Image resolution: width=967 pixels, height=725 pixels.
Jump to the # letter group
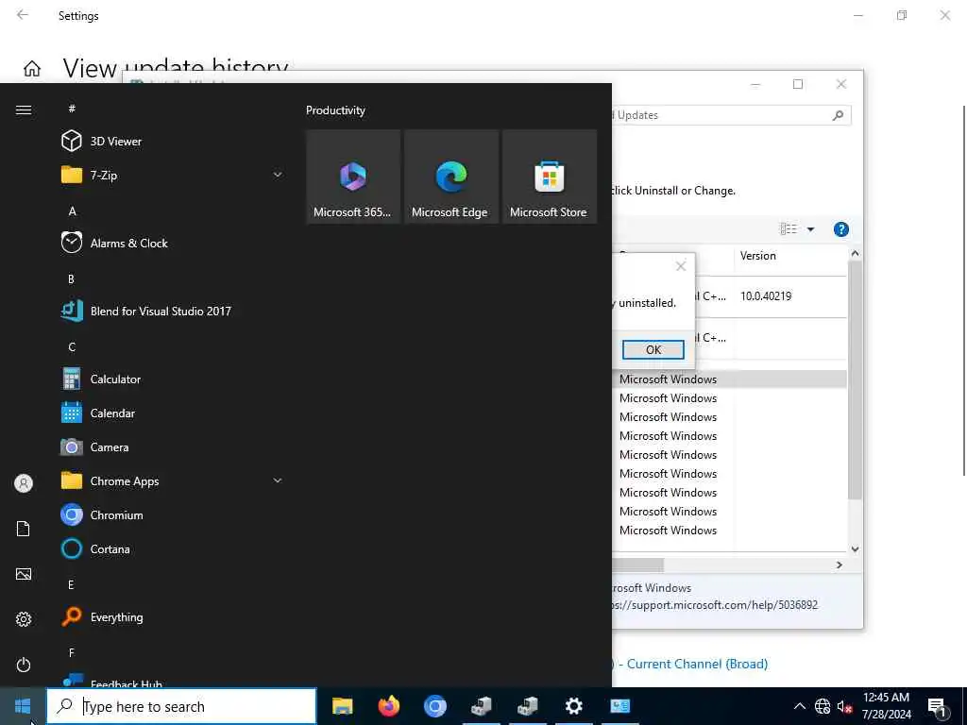pos(72,109)
